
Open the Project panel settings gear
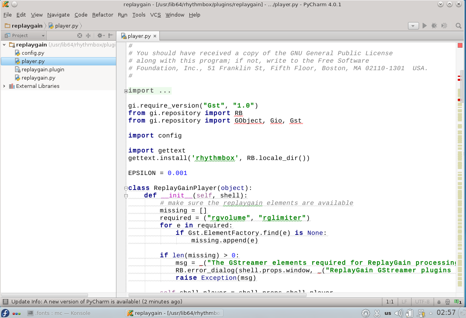point(101,35)
